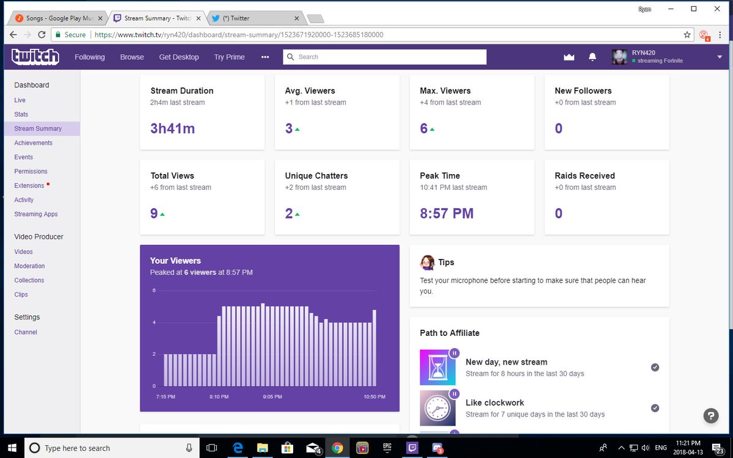
Task: Click inside the Twitch search field
Action: [x=385, y=56]
